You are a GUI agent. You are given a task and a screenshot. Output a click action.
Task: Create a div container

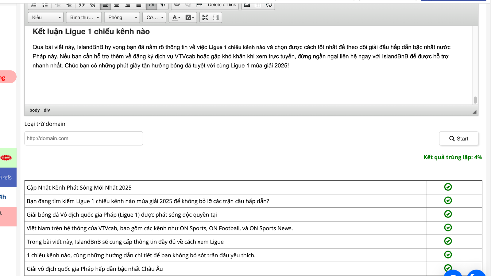click(93, 5)
